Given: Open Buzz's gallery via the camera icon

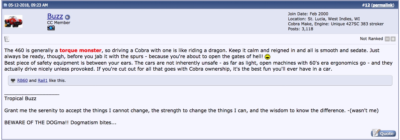Looking at the screenshot, I should point(51,28).
